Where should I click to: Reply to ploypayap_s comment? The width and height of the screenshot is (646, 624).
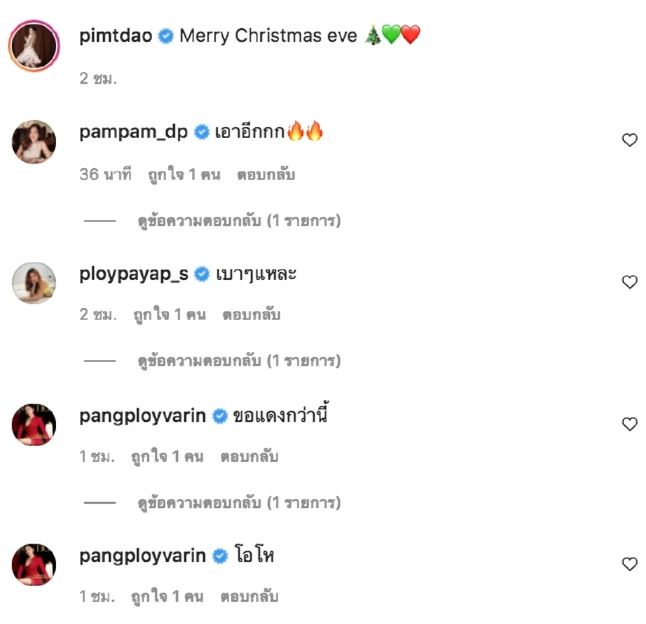251,314
